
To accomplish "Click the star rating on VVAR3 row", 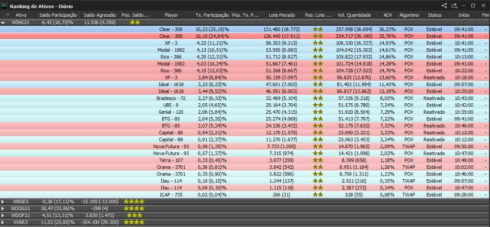I will 134,222.
